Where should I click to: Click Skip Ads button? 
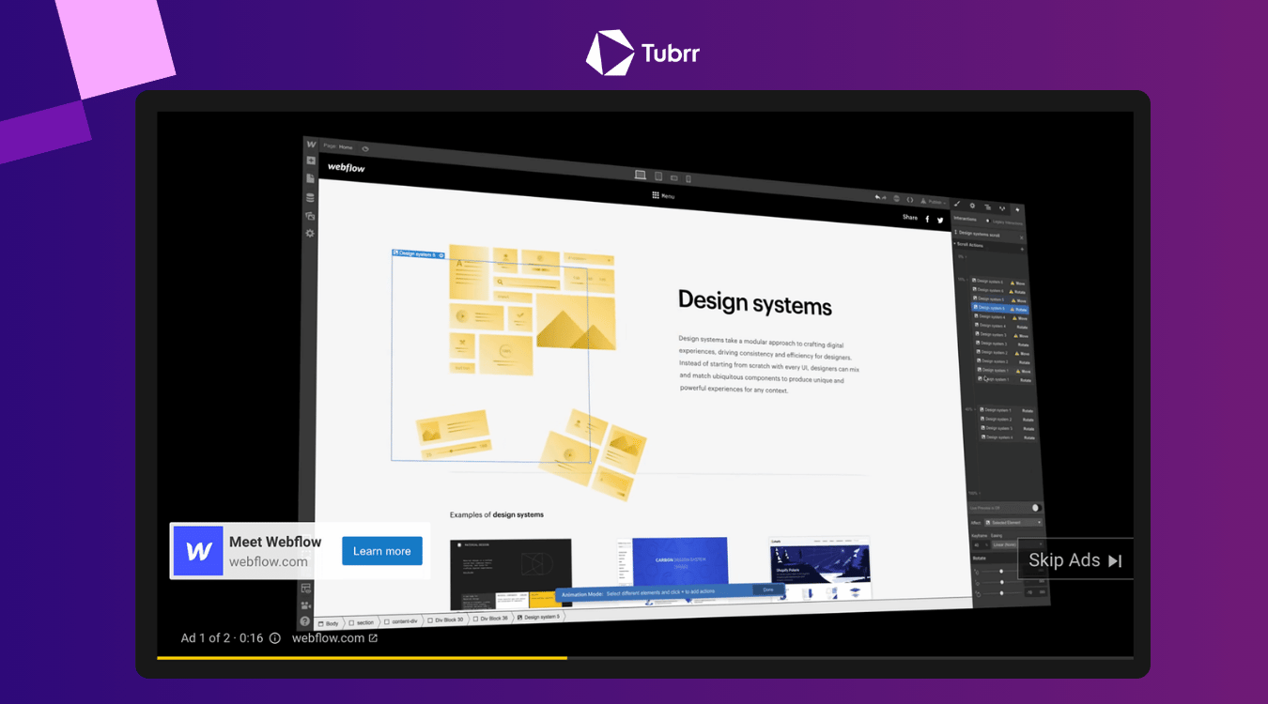(1075, 560)
